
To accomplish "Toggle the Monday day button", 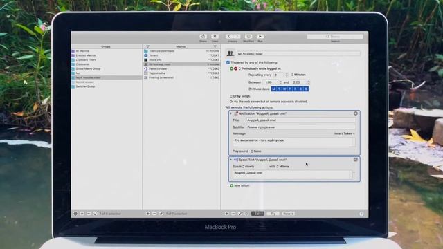I will point(273,89).
